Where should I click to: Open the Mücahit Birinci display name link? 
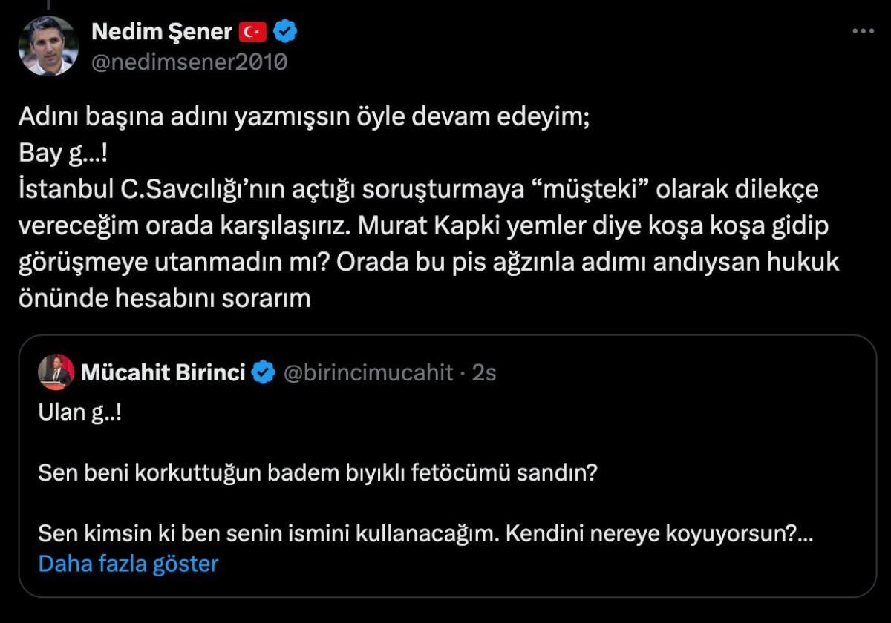click(x=163, y=372)
